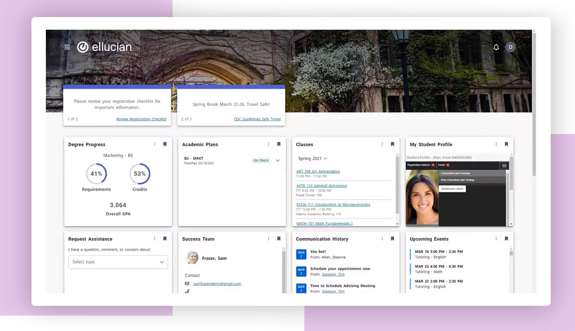Open Upcoming Events card options menu
575x331 pixels.
click(x=496, y=239)
